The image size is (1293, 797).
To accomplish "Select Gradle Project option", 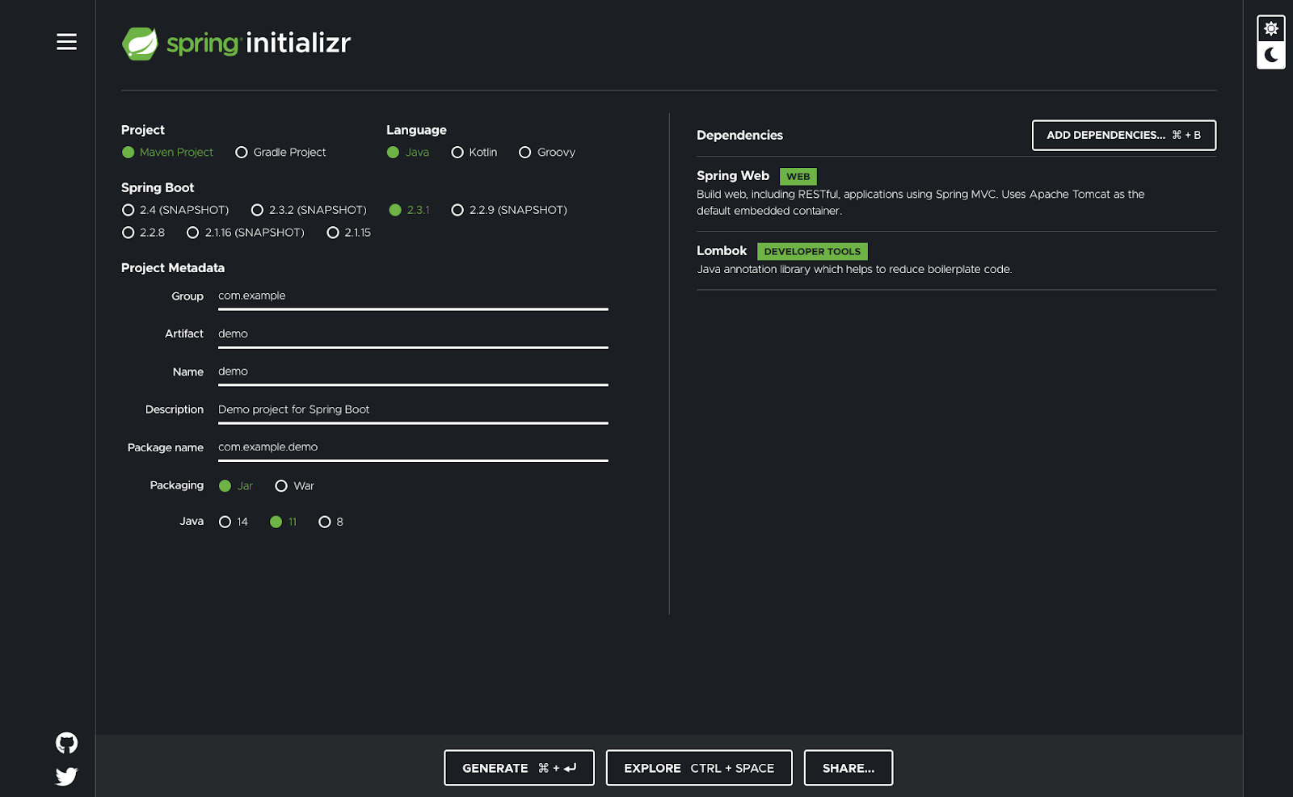I will 280,153.
